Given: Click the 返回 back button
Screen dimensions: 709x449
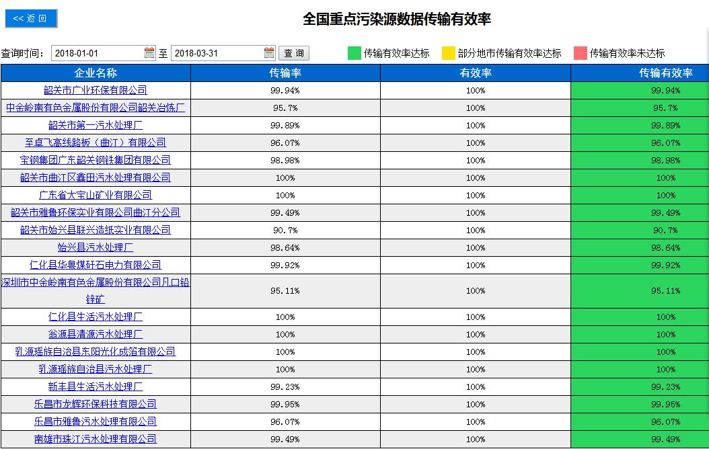Looking at the screenshot, I should [x=31, y=19].
